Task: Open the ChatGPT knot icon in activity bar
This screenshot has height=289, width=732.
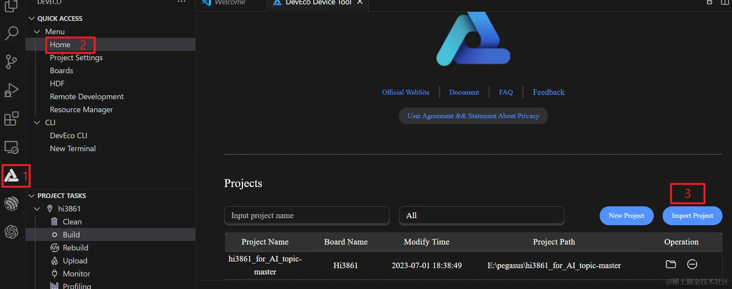Action: (11, 232)
